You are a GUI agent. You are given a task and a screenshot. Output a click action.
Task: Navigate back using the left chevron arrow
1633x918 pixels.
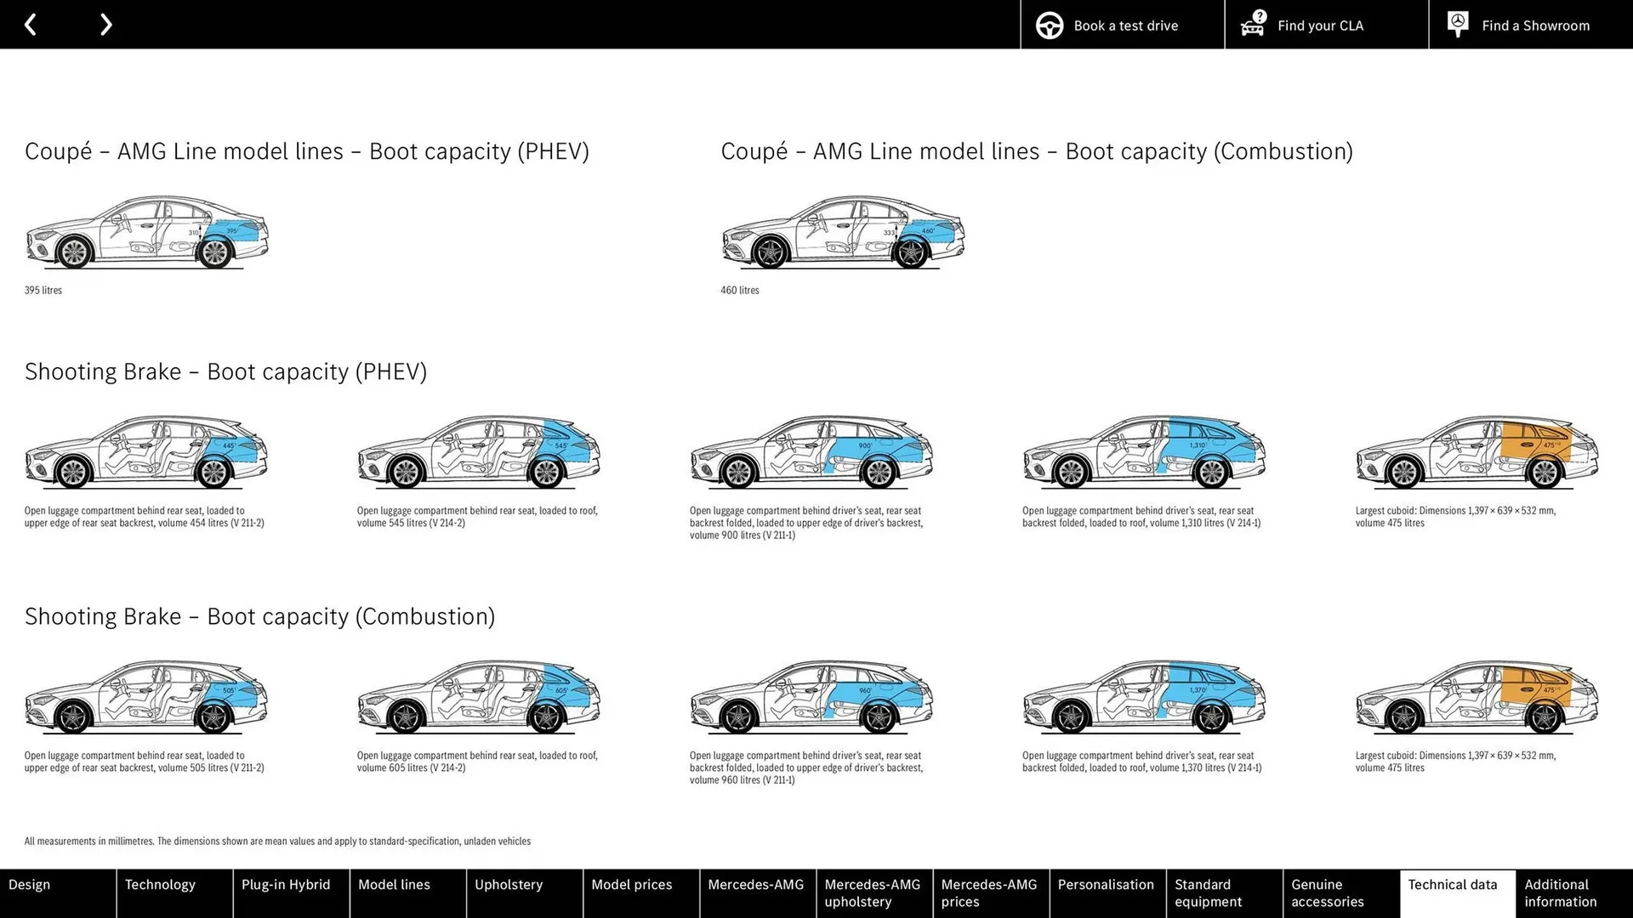pyautogui.click(x=31, y=25)
